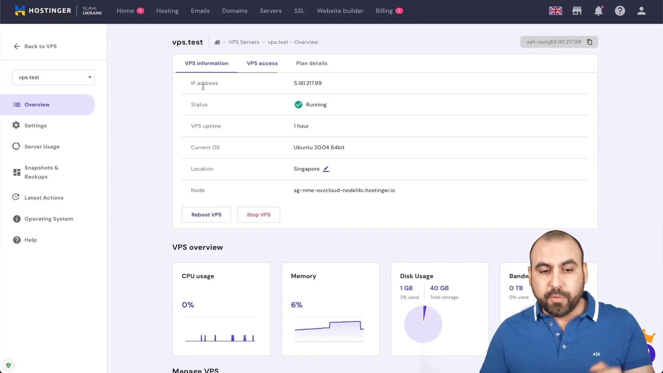Open Settings in sidebar

point(36,125)
